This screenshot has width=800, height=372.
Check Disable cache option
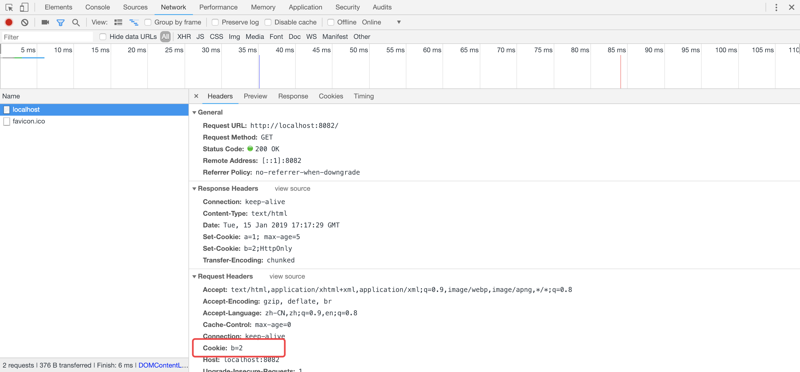[x=268, y=22]
